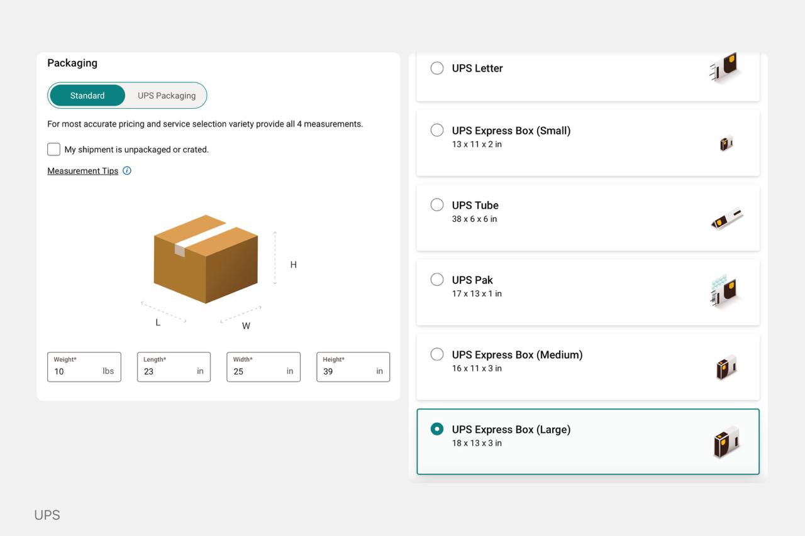
Task: Click the 'UPS Express Box (Small)' title
Action: click(511, 131)
